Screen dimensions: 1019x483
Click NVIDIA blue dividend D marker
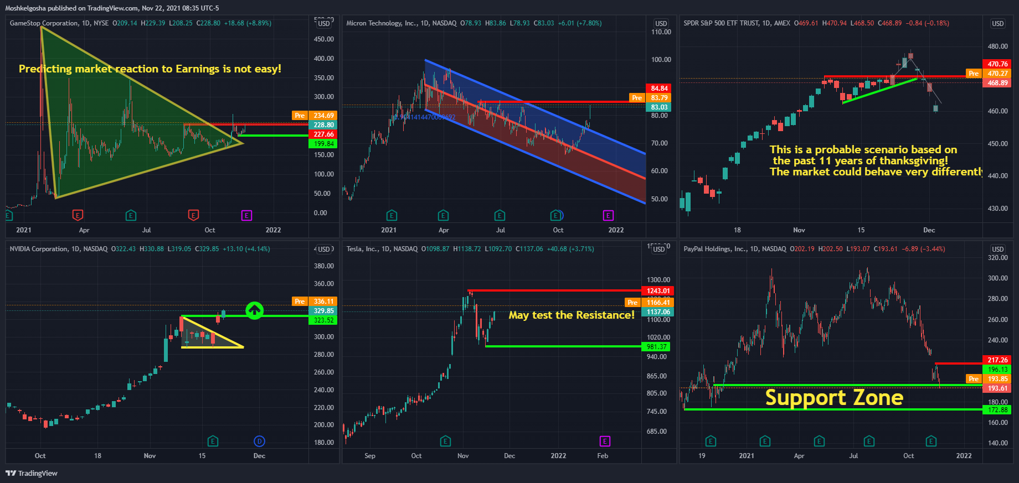click(x=259, y=441)
